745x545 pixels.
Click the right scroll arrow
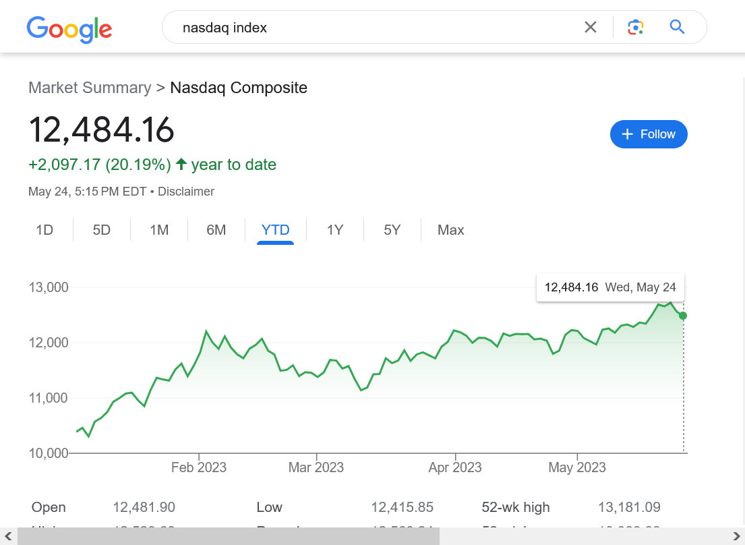click(x=736, y=536)
